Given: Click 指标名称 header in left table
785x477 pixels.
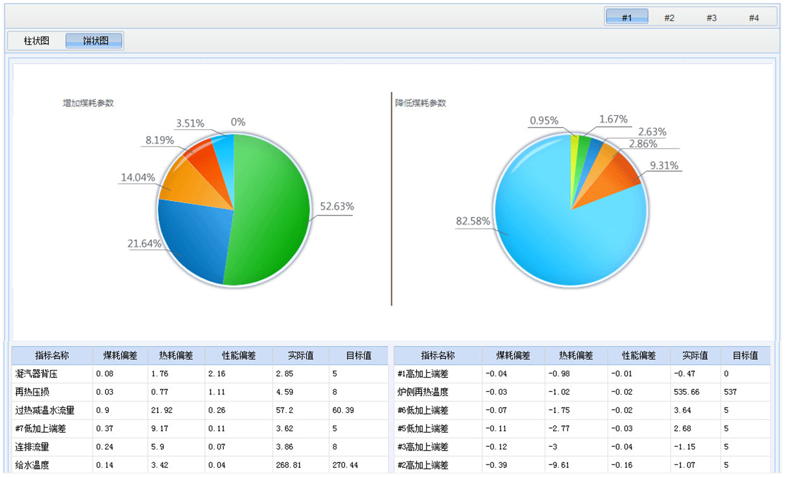Looking at the screenshot, I should pos(52,356).
